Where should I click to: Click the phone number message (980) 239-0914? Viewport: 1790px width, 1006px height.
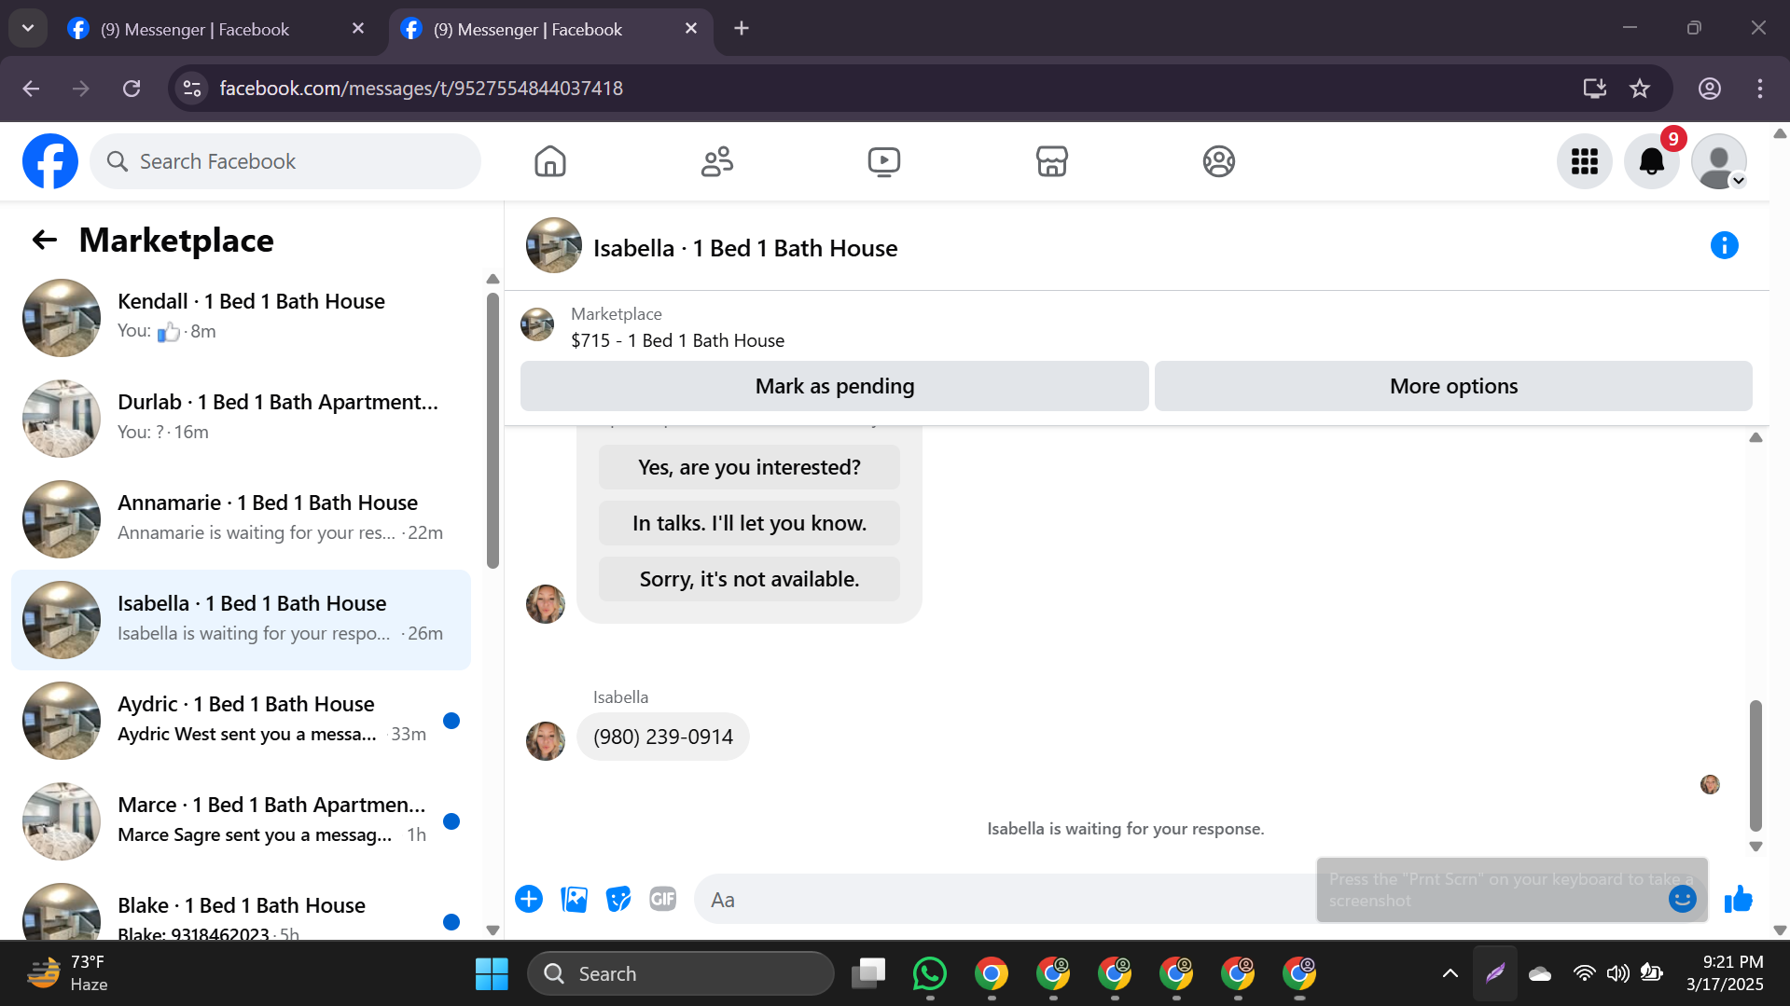663,737
